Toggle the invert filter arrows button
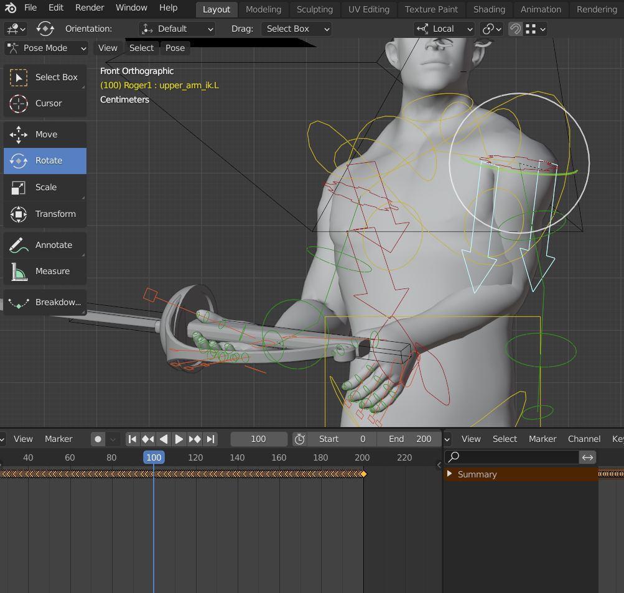Viewport: 624px width, 593px height. 588,457
